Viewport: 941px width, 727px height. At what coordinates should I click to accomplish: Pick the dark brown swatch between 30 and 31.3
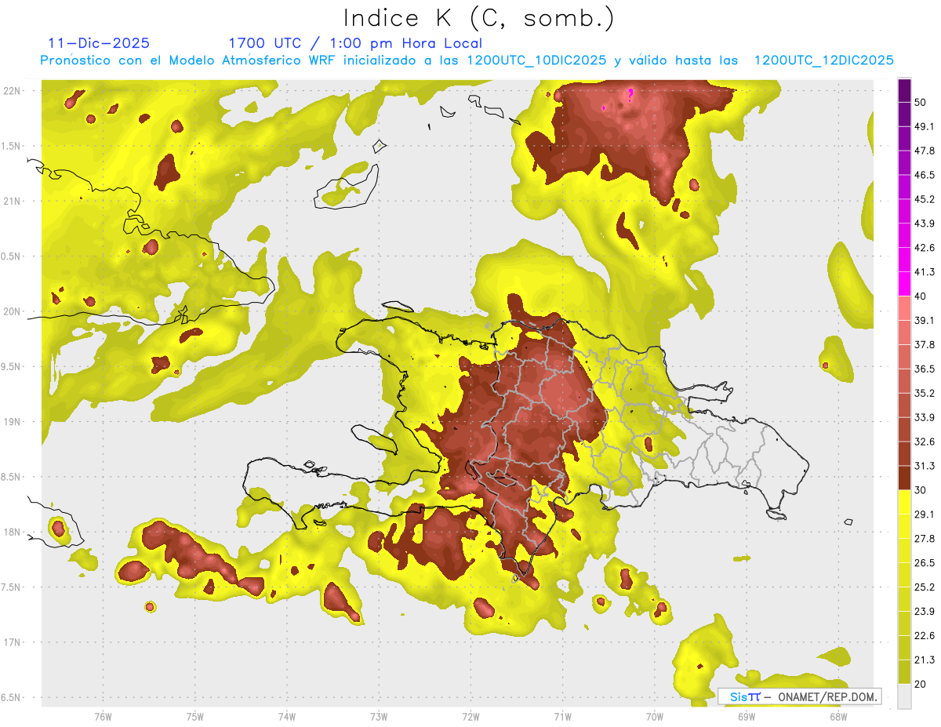click(904, 478)
